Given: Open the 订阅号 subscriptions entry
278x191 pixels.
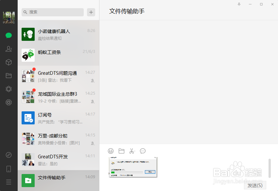Looking at the screenshot, I should click(x=58, y=118).
